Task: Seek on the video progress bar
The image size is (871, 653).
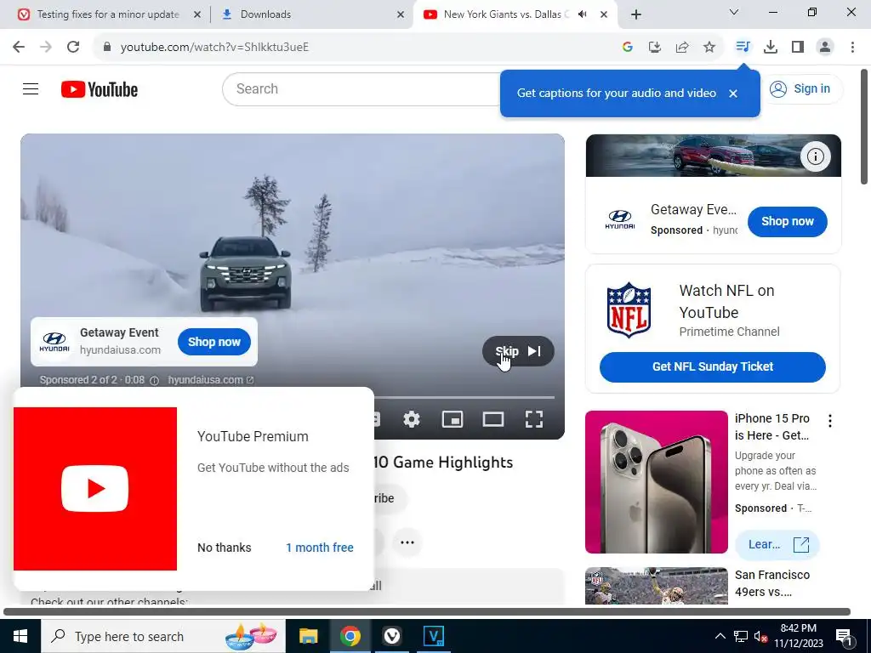Action: [464, 398]
